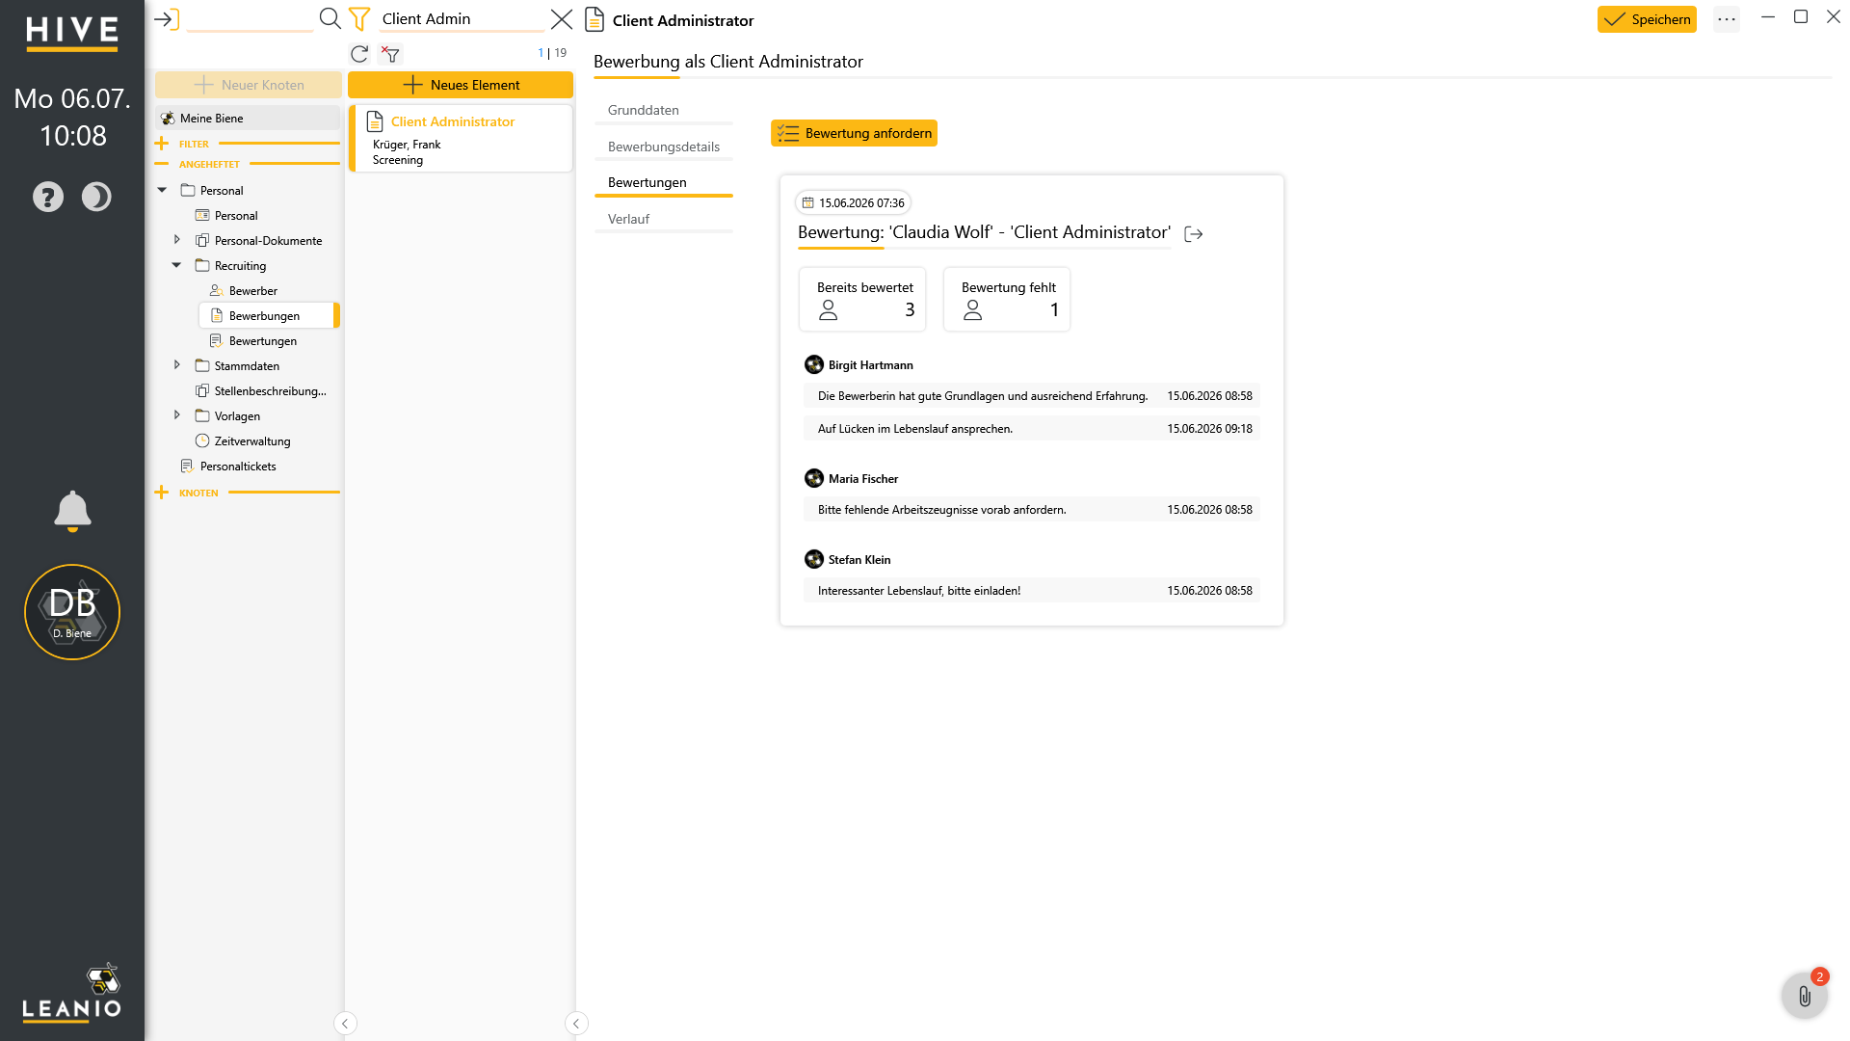Open the attachments paperclip button
This screenshot has height=1041, width=1850.
[1805, 996]
